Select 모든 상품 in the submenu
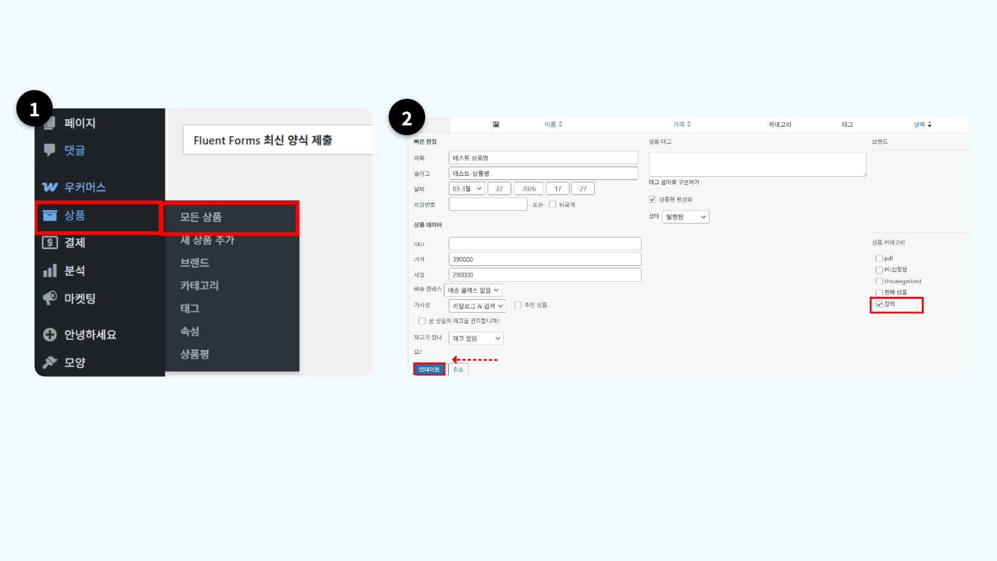 [x=201, y=217]
